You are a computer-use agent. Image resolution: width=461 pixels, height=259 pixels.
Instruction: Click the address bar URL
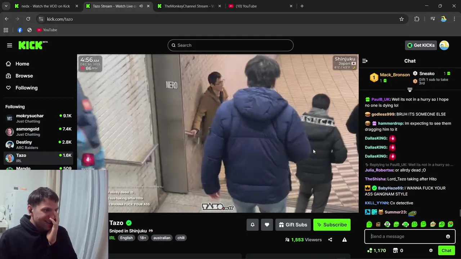[x=60, y=19]
